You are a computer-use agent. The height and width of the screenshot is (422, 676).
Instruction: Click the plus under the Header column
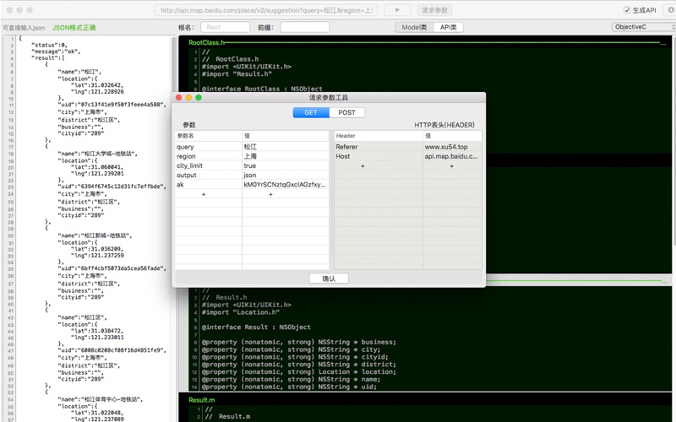363,166
